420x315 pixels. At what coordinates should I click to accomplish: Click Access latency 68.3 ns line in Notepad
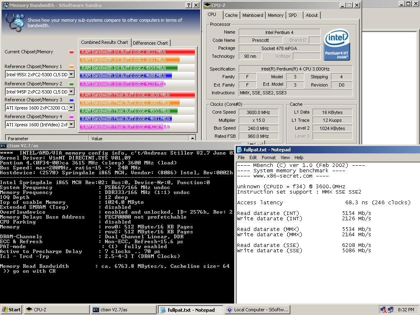324,203
